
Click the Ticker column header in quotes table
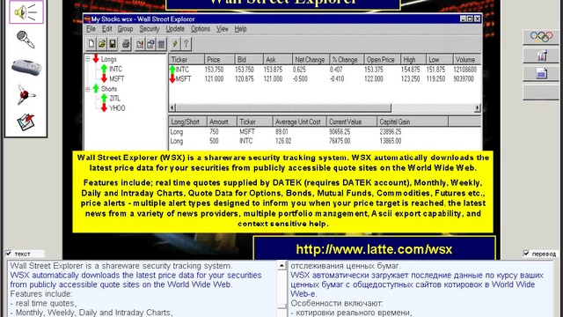(186, 60)
